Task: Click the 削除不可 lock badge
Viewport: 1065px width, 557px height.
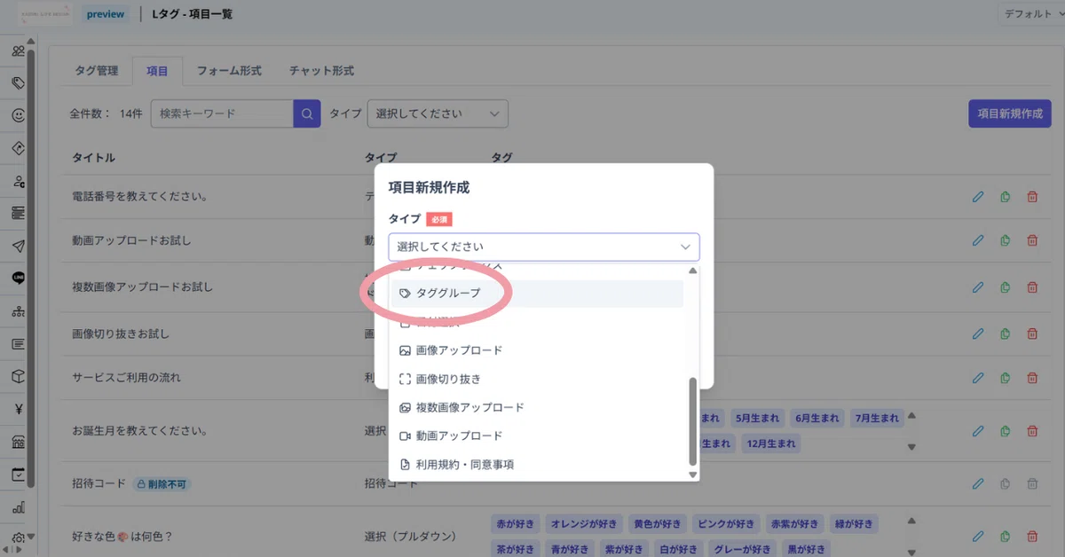Action: tap(162, 484)
